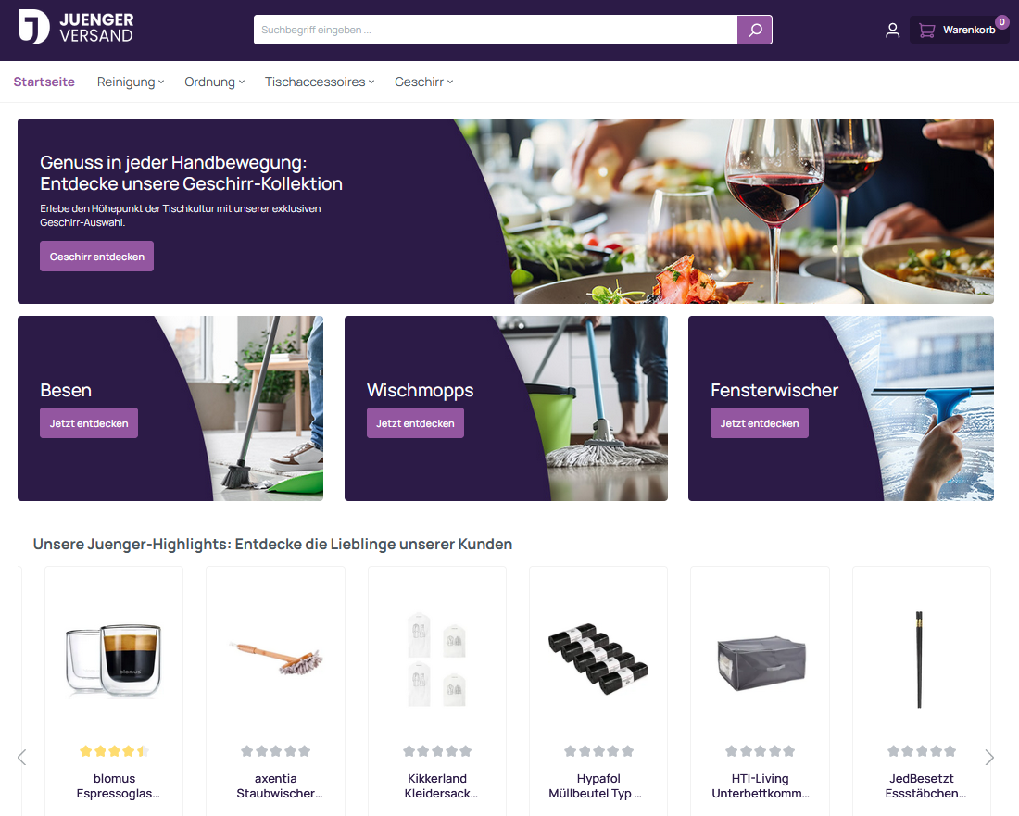Open the HTI-Living Unterbettkommode product link

760,785
